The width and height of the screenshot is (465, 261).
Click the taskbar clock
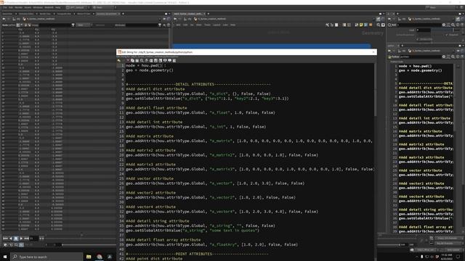click(446, 257)
